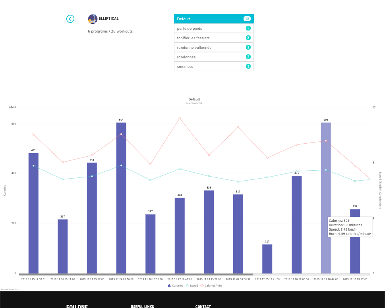Select the 237 calorie bar for 2019.11.26
Viewport: 385px width, 308px height.
click(151, 244)
